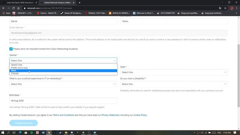Switch to the Learn the Basics tab

tap(20, 3)
